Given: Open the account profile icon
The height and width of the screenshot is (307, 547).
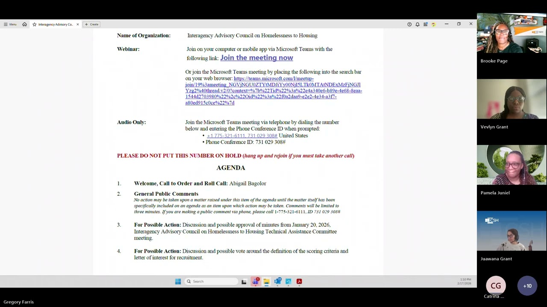Looking at the screenshot, I should (x=433, y=24).
